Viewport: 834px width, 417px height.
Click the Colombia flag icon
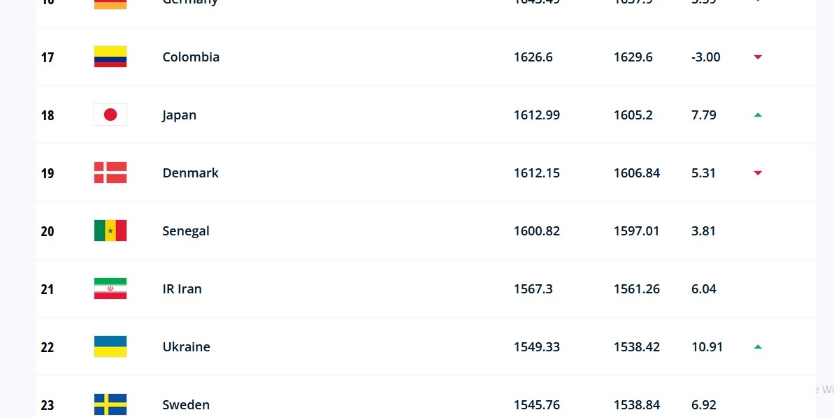[x=110, y=57]
